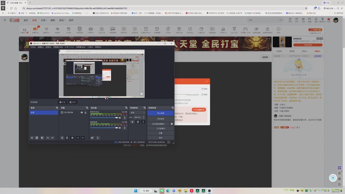This screenshot has width=345, height=194.
Task: Click the transition duration 300 ms spinner
Action: [139, 117]
